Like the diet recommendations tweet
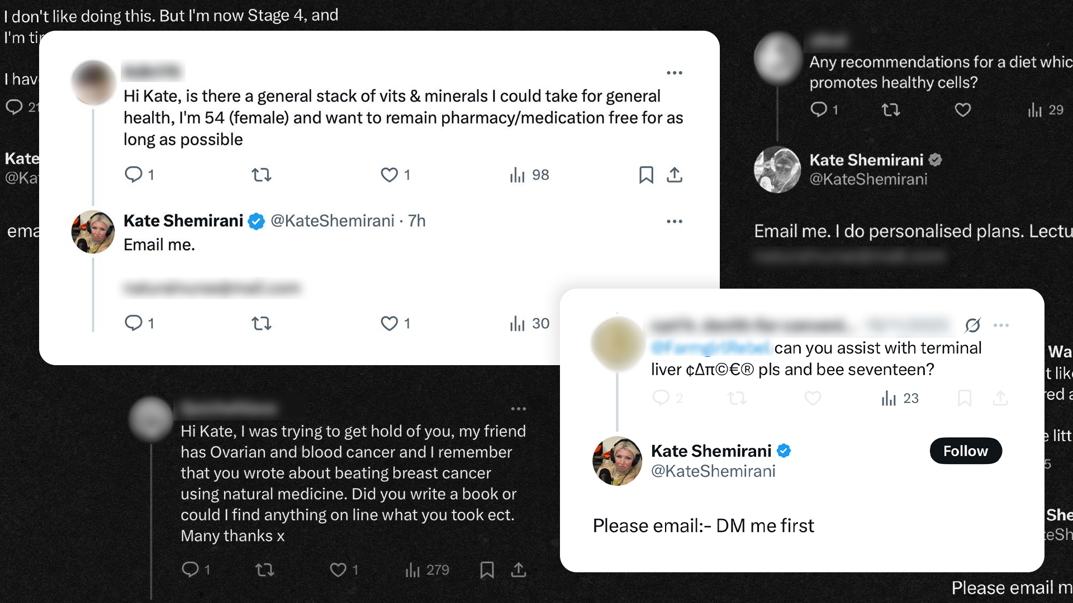 click(962, 110)
